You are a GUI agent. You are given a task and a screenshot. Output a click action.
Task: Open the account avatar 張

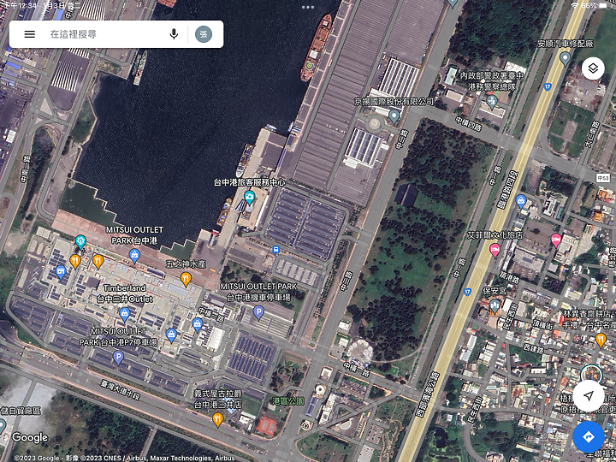point(204,34)
